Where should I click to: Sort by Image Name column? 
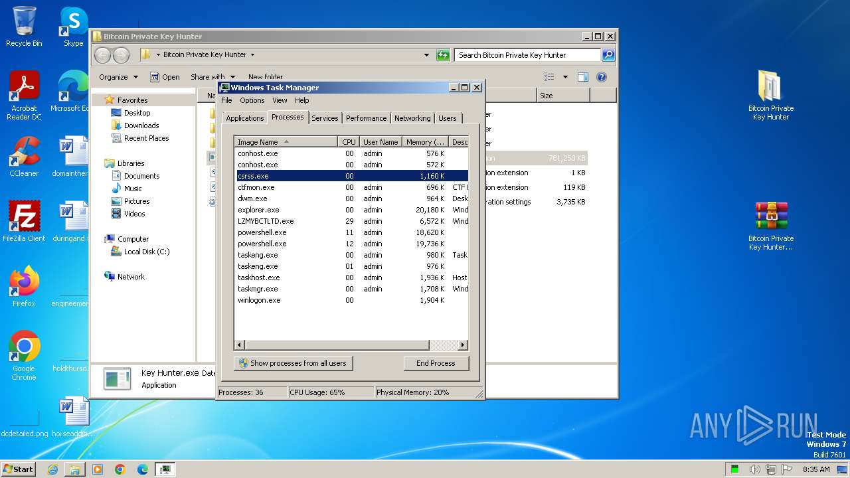286,142
